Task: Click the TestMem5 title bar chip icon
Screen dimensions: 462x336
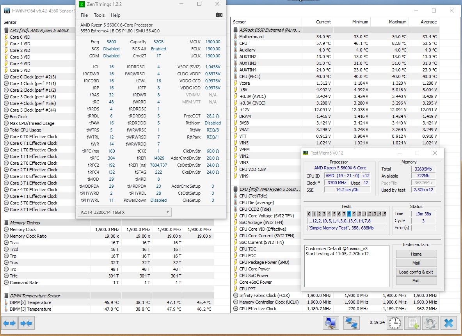Action: pos(306,153)
